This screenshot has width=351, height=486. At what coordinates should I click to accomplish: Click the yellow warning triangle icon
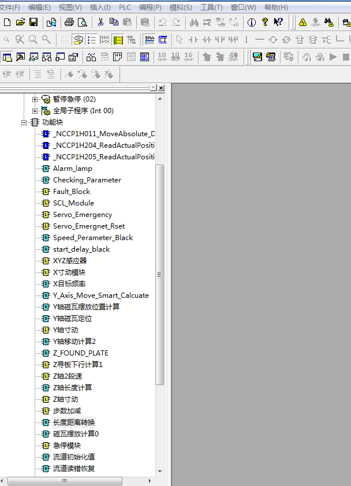(303, 23)
